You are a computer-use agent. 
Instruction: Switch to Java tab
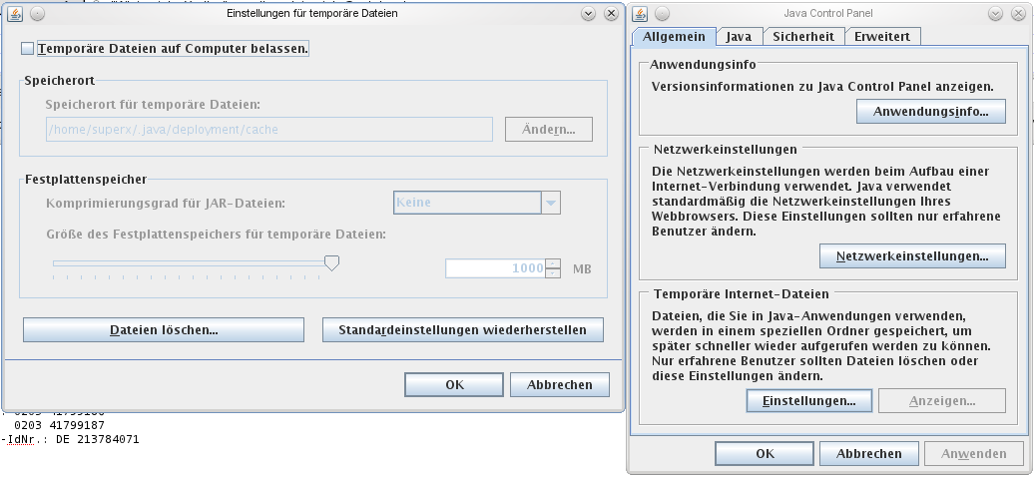coord(740,37)
